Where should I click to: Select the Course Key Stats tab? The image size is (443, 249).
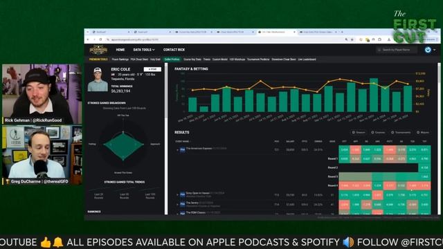tap(192, 59)
